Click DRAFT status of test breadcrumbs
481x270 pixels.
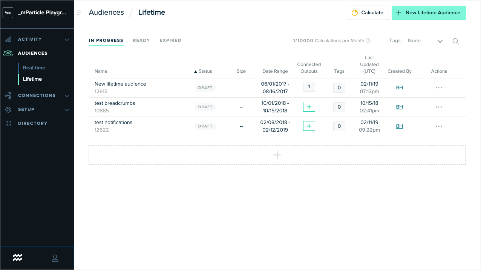pyautogui.click(x=205, y=107)
